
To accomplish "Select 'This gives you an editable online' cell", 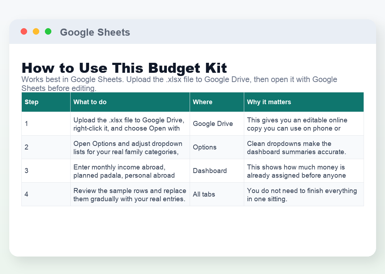I will [x=304, y=123].
